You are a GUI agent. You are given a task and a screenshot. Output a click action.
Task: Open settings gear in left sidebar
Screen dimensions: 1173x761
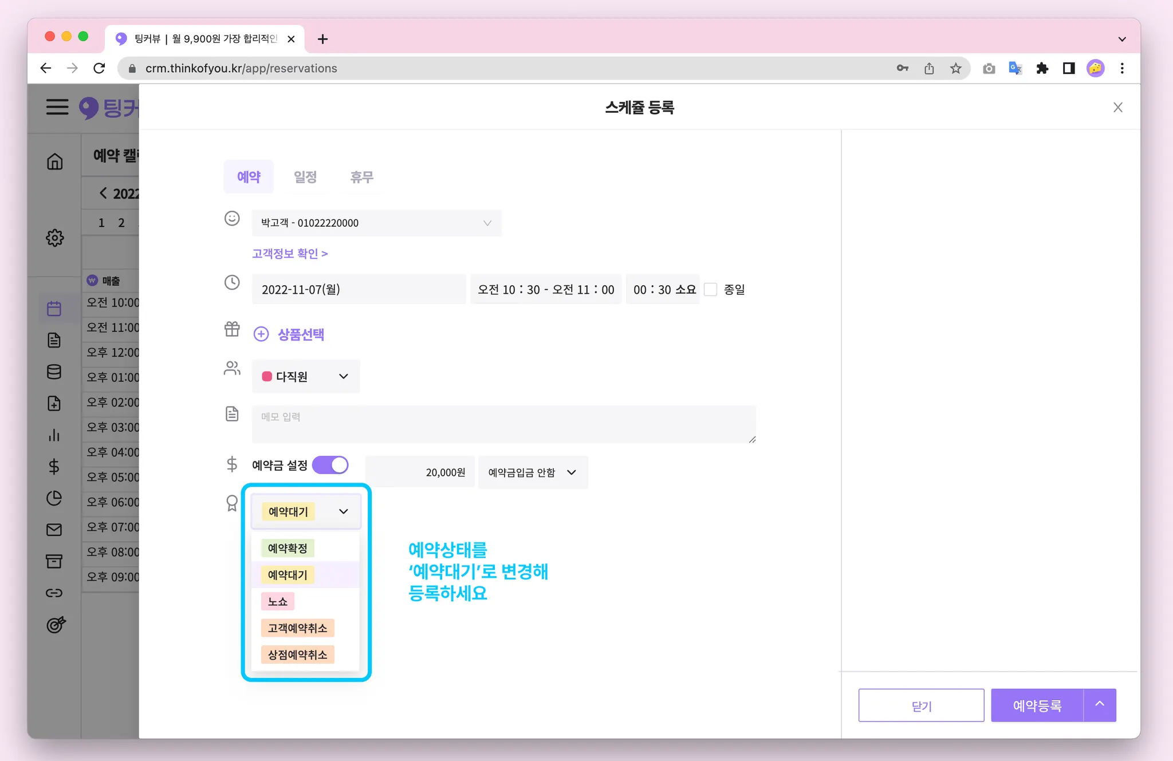click(54, 238)
